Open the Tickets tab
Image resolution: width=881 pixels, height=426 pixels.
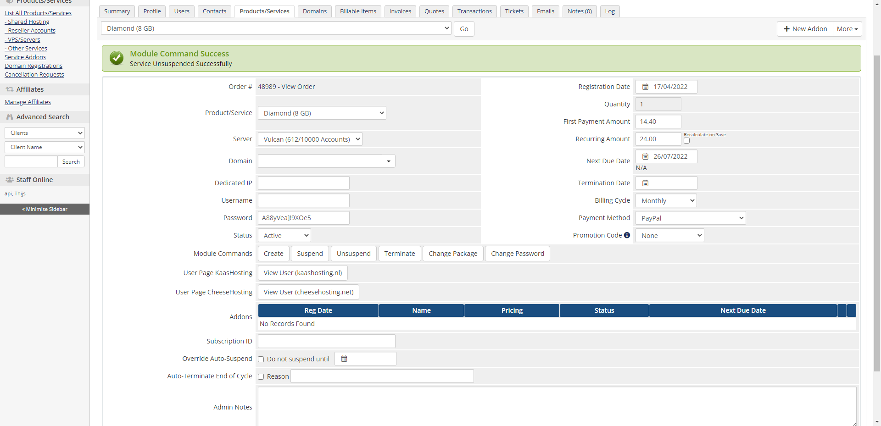click(x=514, y=11)
